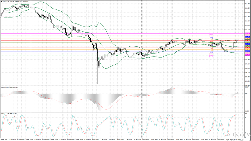Click the 8 Jan 04:00 date label
251x141 pixels.
click(120, 139)
